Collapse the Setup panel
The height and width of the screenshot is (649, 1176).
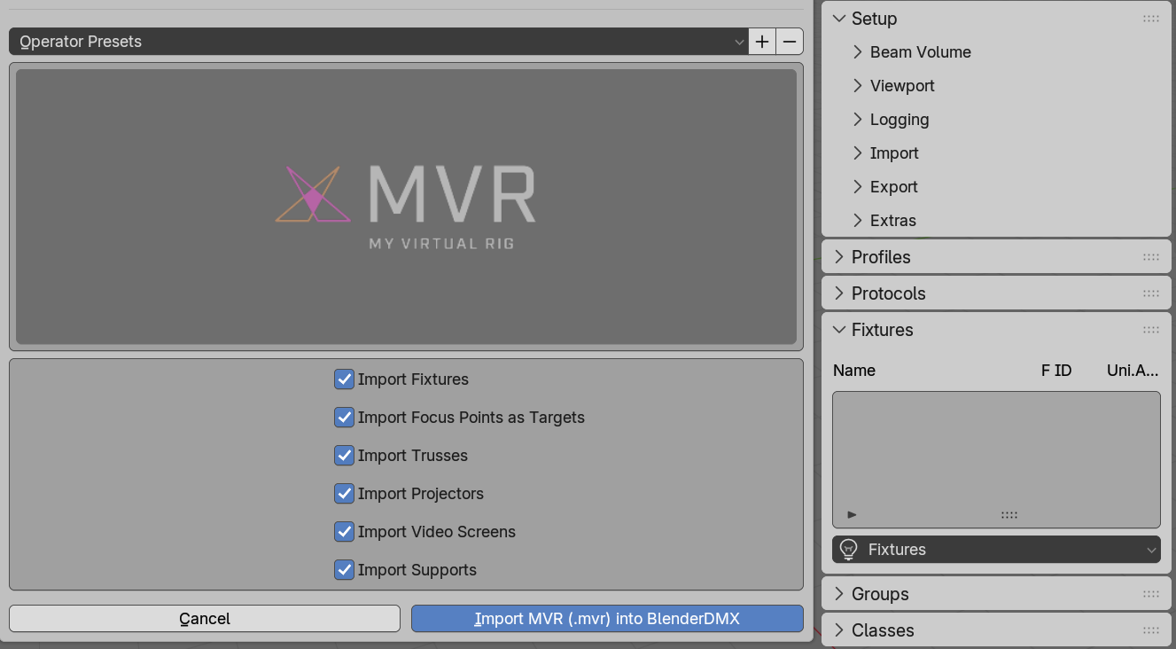839,19
